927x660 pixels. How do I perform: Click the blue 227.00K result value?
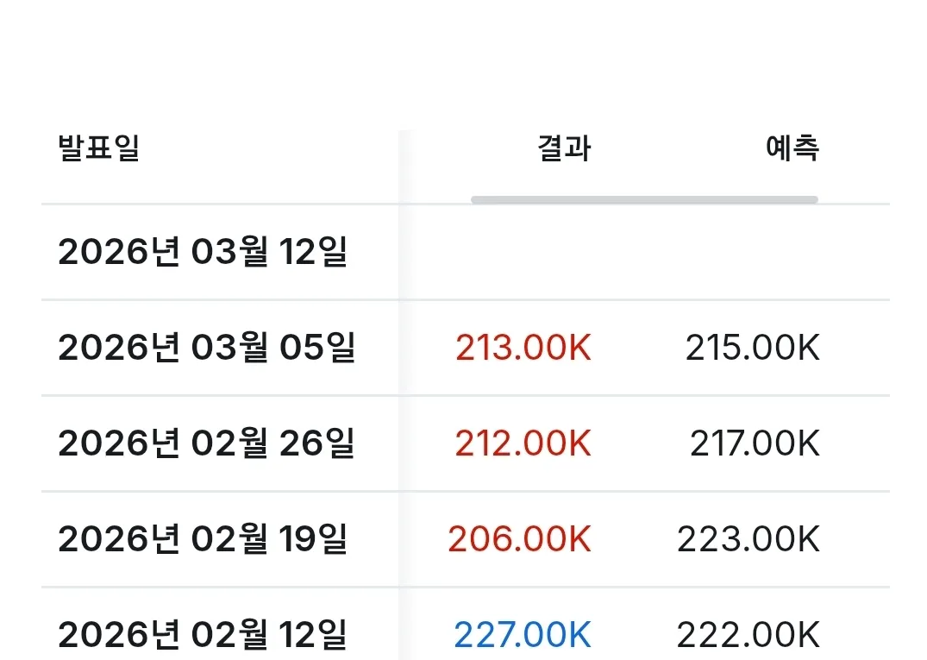[x=522, y=636]
